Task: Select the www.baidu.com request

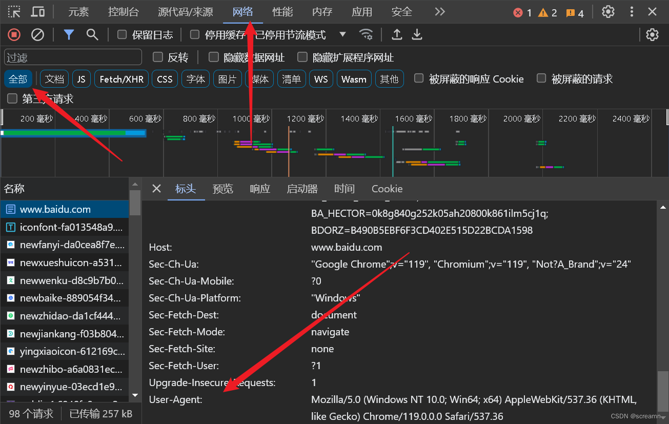Action: (x=65, y=209)
